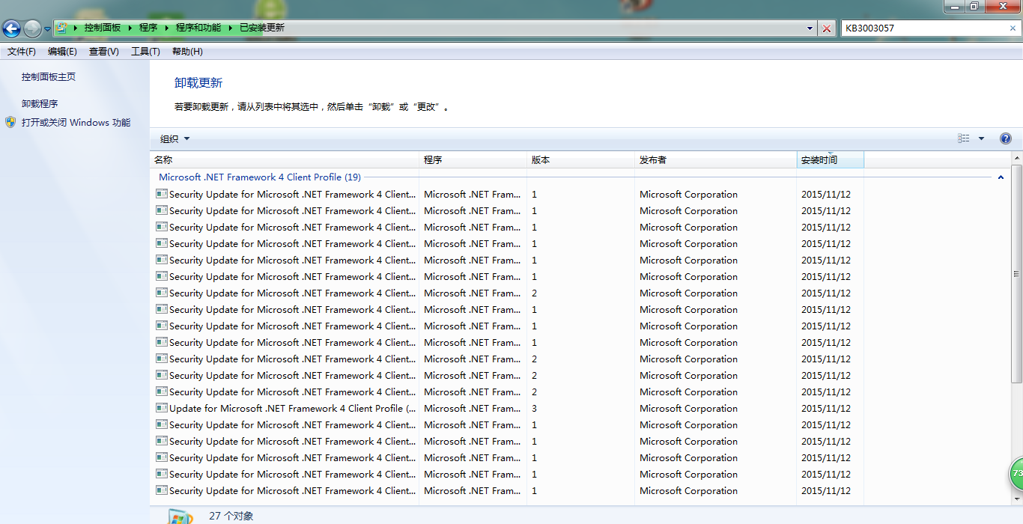Image resolution: width=1023 pixels, height=524 pixels.
Task: Click the Control Panel icon in address bar
Action: tap(62, 28)
